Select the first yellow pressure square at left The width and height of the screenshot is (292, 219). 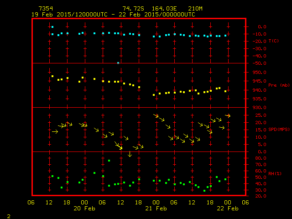52,76
